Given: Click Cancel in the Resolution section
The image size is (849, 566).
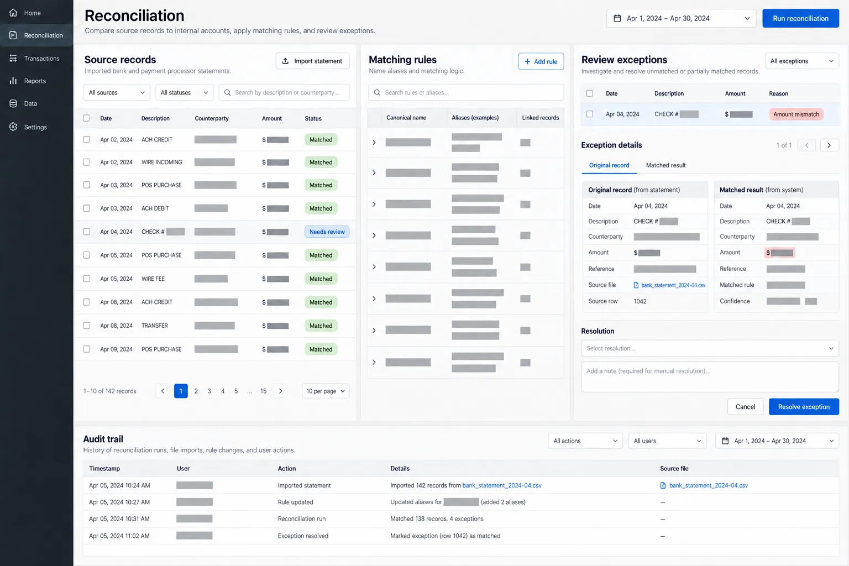Looking at the screenshot, I should pos(745,407).
